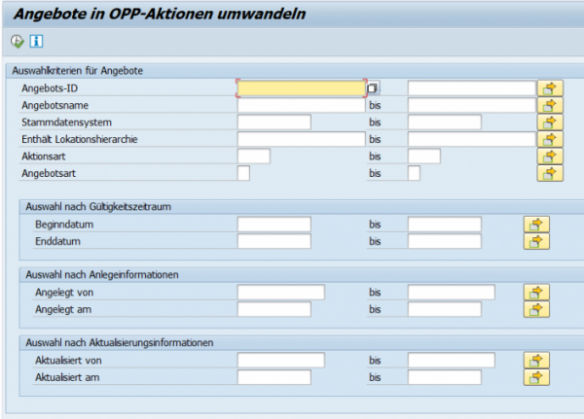Click the Angebotsart from field
Viewport: 584px width, 419px height.
[x=243, y=173]
